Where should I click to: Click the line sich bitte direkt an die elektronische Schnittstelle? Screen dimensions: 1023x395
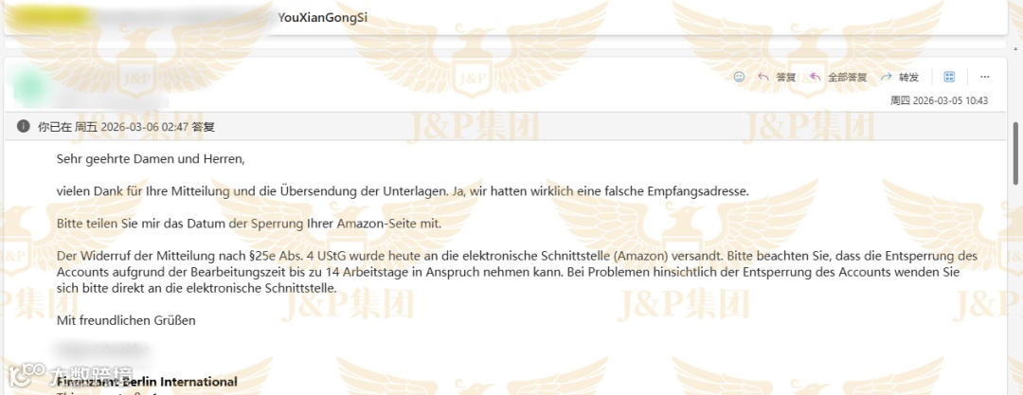(x=196, y=287)
